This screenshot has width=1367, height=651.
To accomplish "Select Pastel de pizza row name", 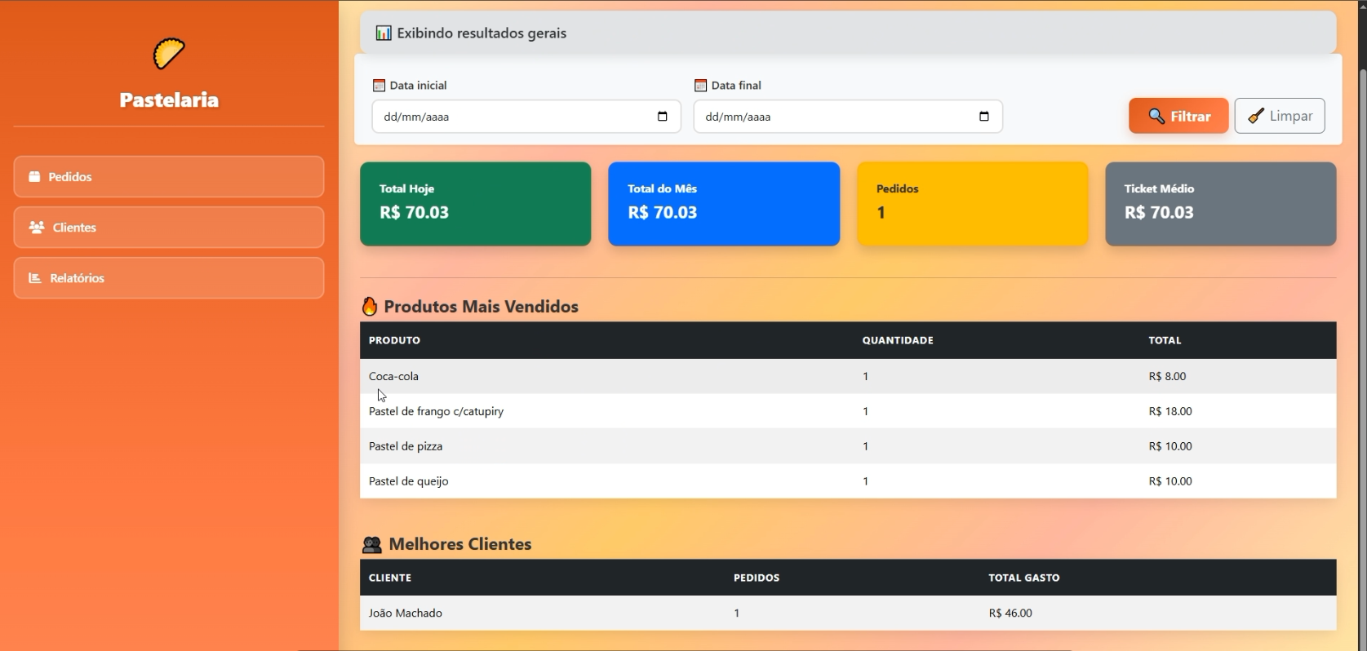I will [406, 446].
